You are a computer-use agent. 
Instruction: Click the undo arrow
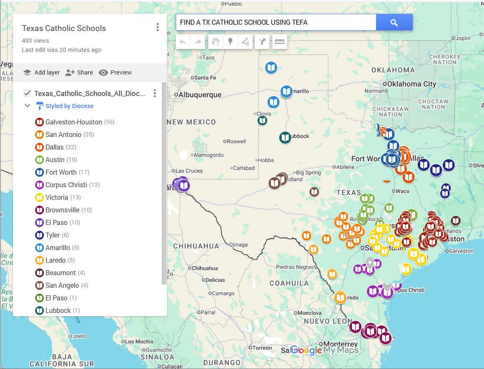[183, 41]
